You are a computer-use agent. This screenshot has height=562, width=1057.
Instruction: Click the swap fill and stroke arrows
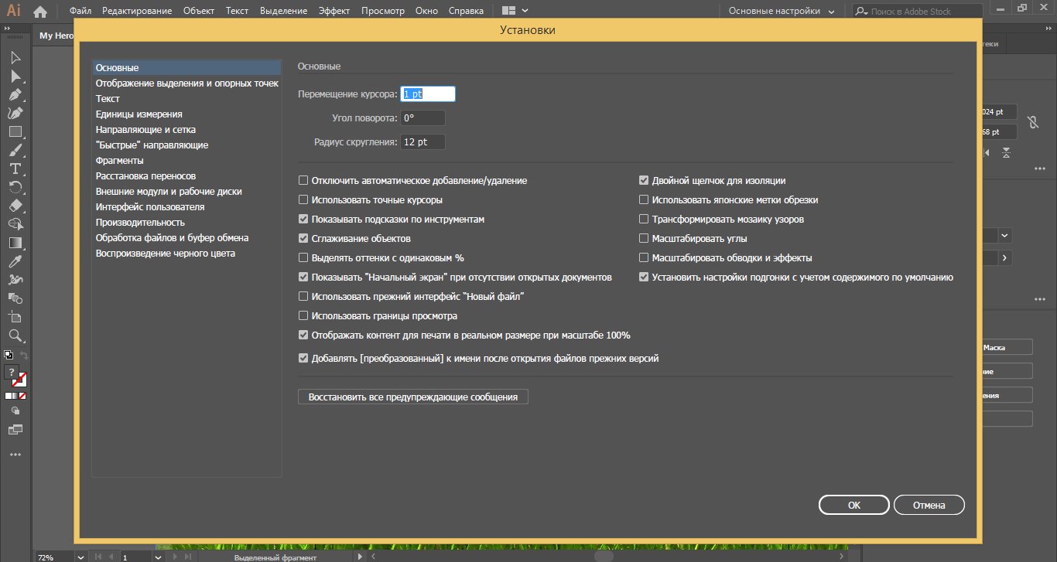click(24, 356)
